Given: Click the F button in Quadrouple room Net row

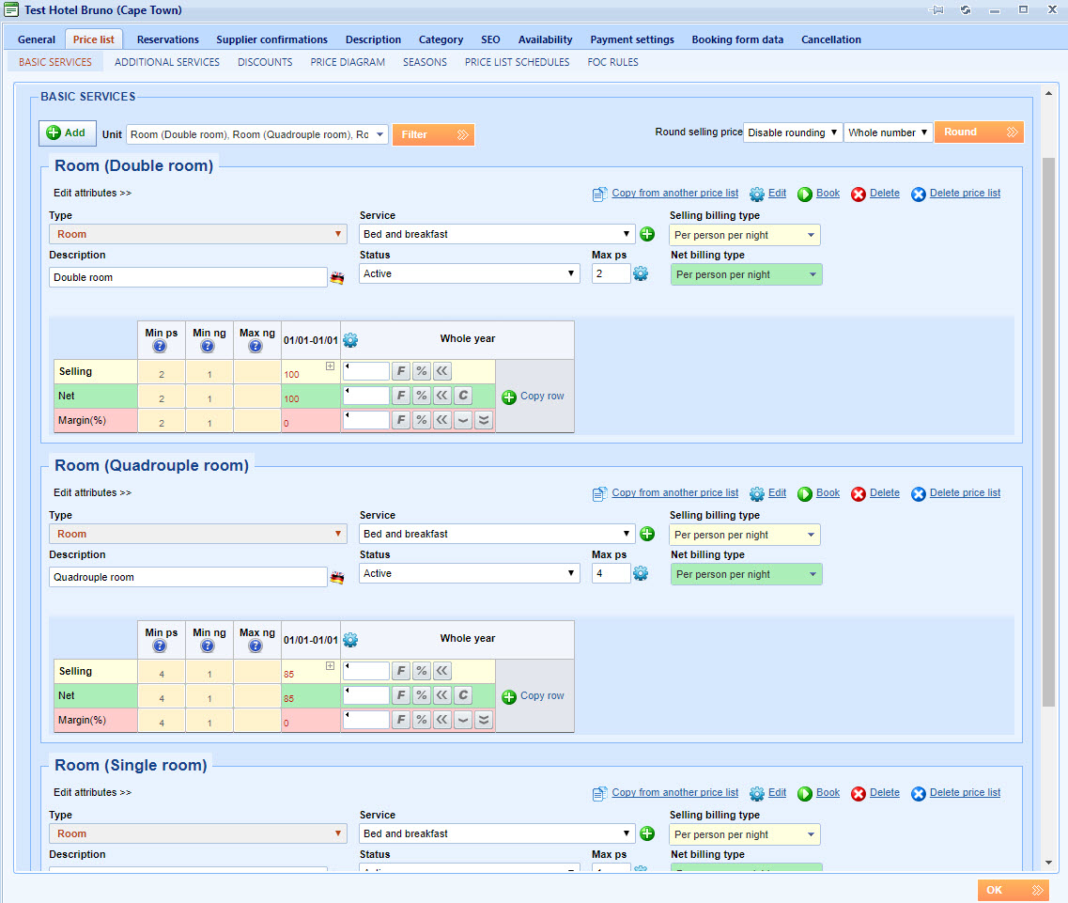Looking at the screenshot, I should tap(401, 696).
